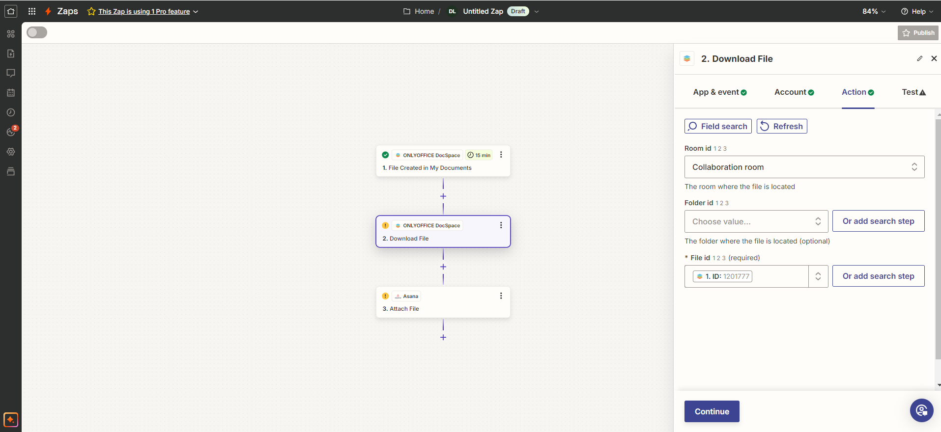Screen dimensions: 941x432
Task: Click 'This Zap is using 1 Pro feature' link
Action: [144, 11]
